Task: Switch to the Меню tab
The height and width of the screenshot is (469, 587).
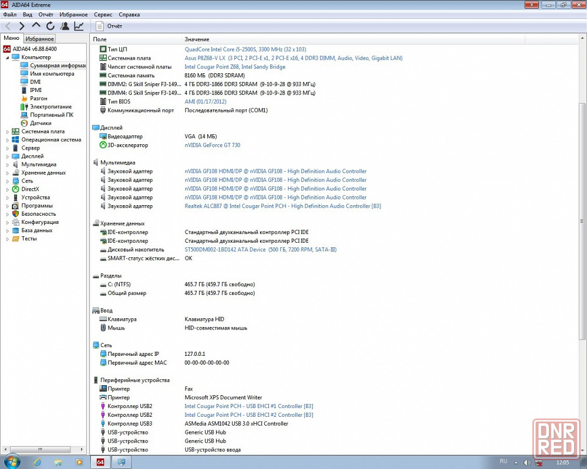Action: 12,38
